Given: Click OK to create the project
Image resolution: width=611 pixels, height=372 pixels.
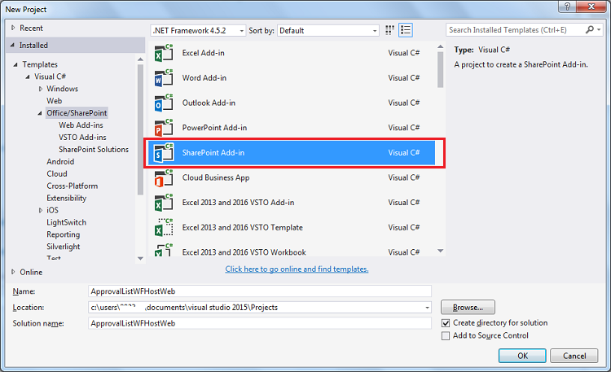Looking at the screenshot, I should click(x=522, y=356).
